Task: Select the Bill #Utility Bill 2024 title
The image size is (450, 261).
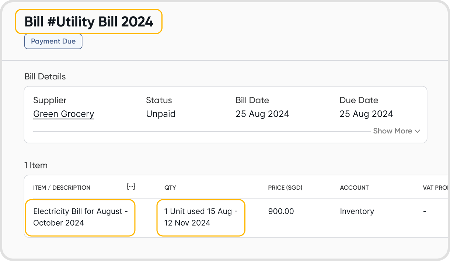Action: (89, 22)
